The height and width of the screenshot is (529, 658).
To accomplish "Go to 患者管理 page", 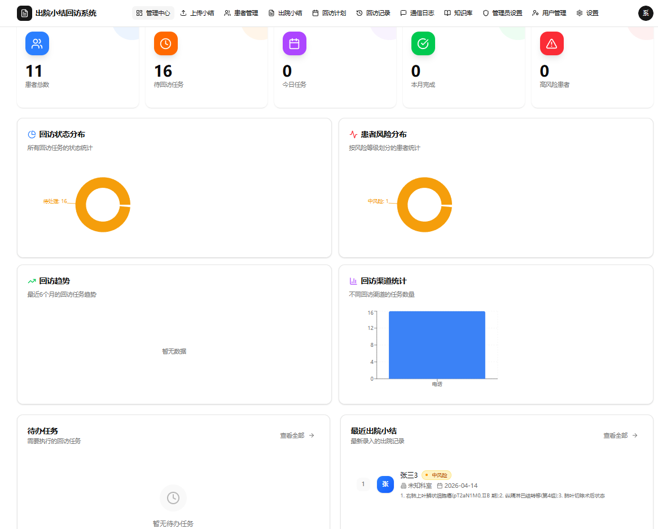I will (241, 13).
